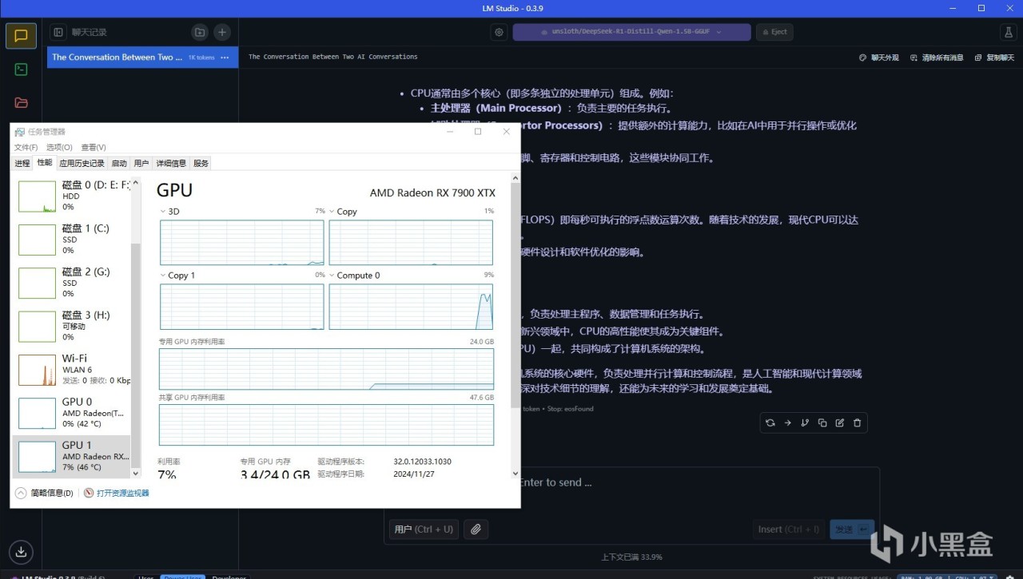Switch to 用户 tab in Task Manager
The height and width of the screenshot is (579, 1023).
pyautogui.click(x=141, y=163)
